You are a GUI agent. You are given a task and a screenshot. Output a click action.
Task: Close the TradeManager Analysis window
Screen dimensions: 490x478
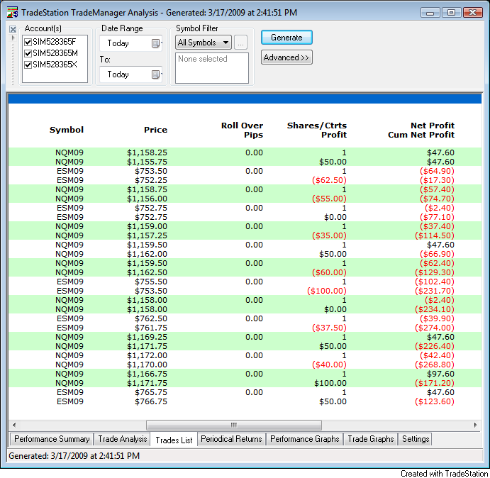coord(473,13)
